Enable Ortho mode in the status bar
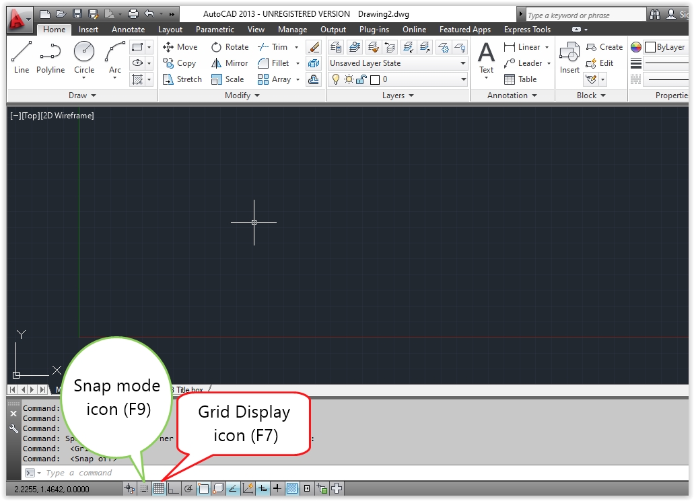Screen dimensions: 694x501 tap(173, 489)
